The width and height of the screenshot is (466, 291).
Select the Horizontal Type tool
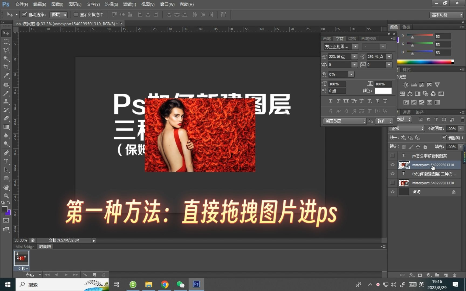[6, 161]
